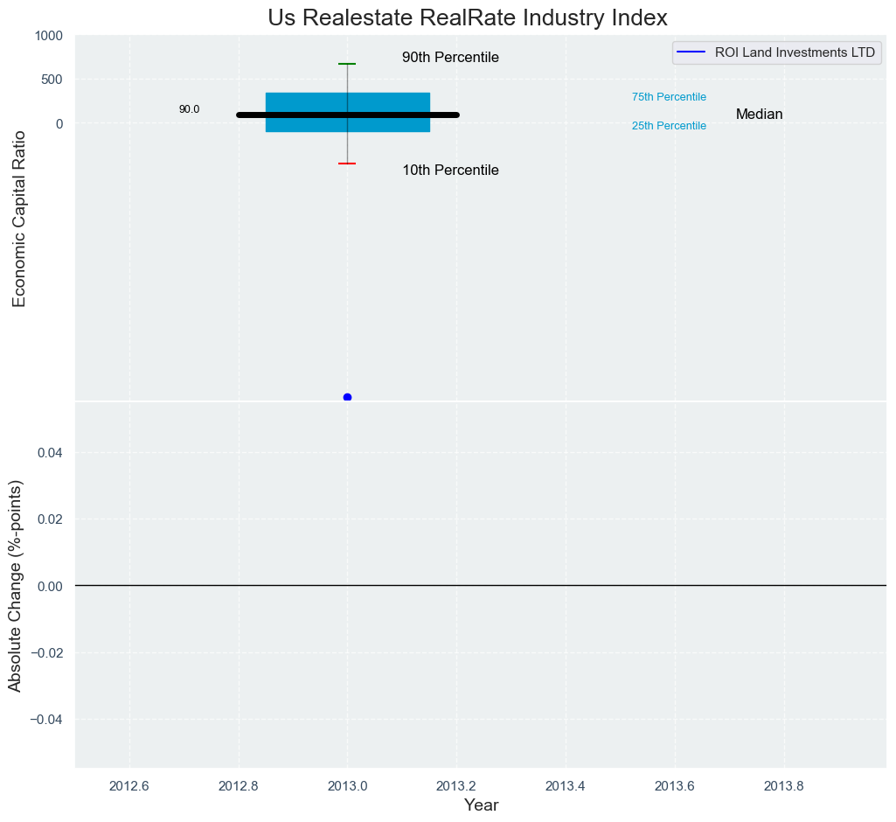This screenshot has width=896, height=822.
Task: Click the blue ROI Land Investments data point
Action: point(347,397)
